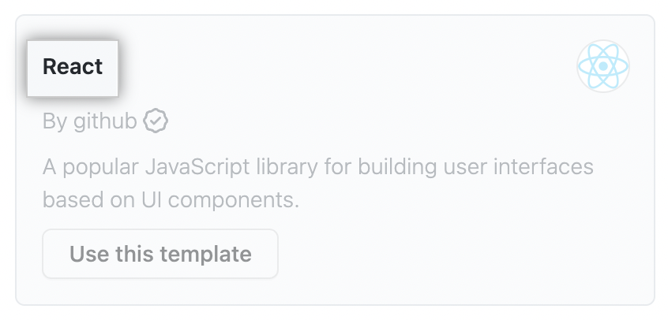Click the github author name

[106, 121]
